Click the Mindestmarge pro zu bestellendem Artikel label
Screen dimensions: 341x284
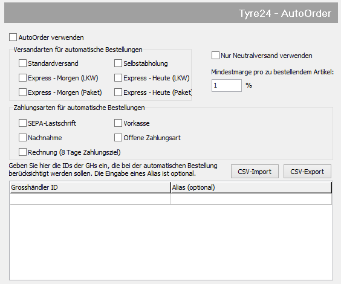tap(272, 72)
